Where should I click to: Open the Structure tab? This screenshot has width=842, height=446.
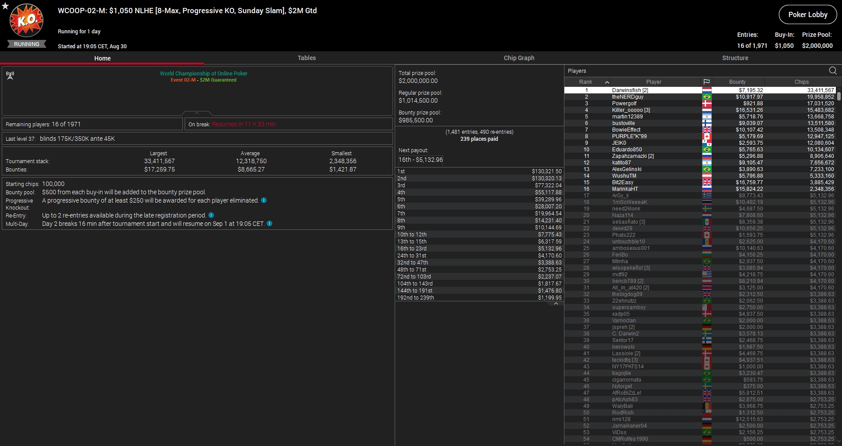735,58
